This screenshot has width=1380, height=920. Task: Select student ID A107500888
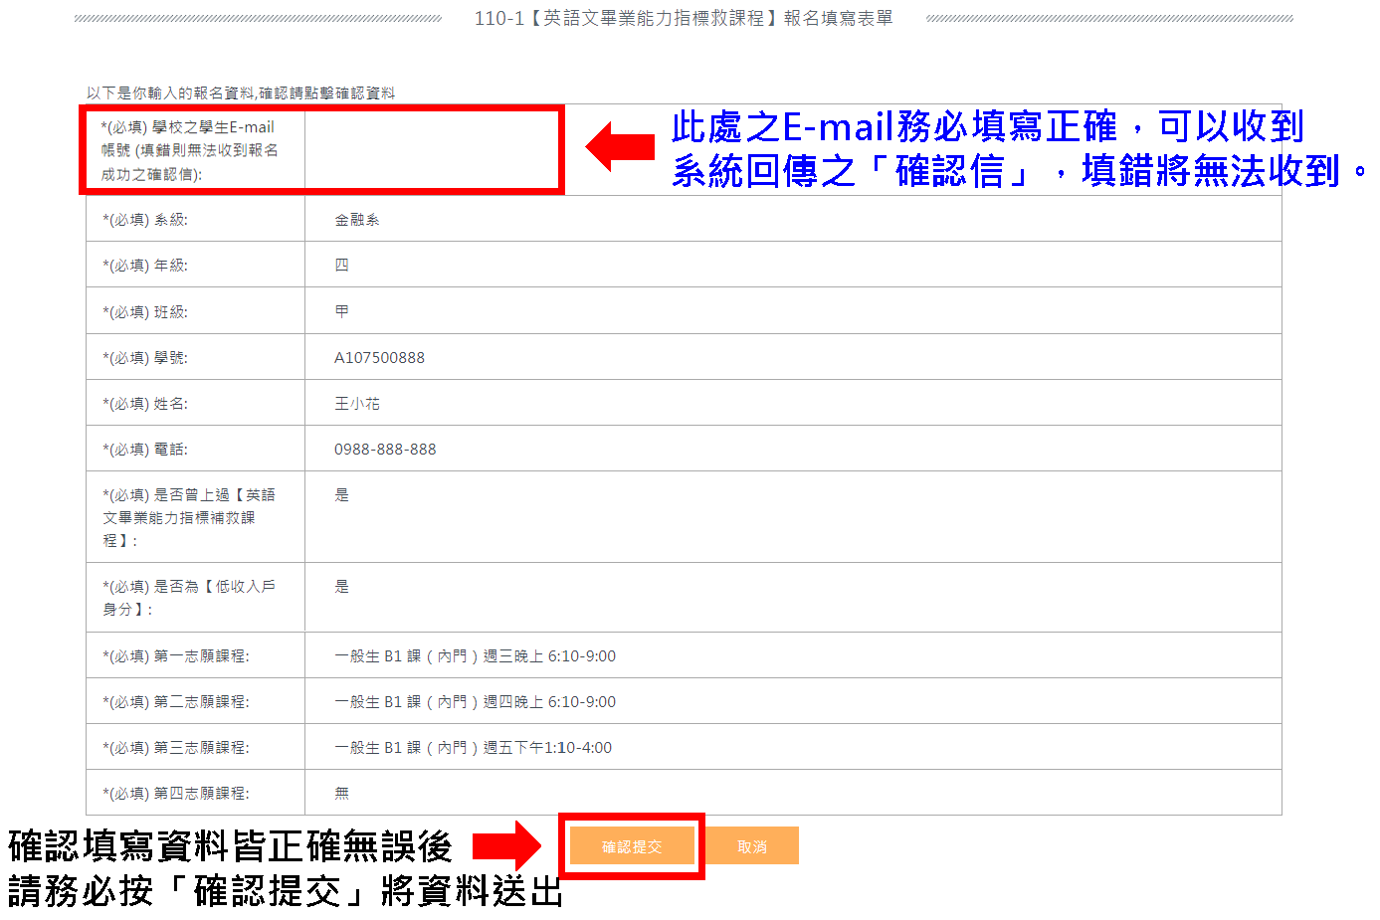(x=379, y=358)
